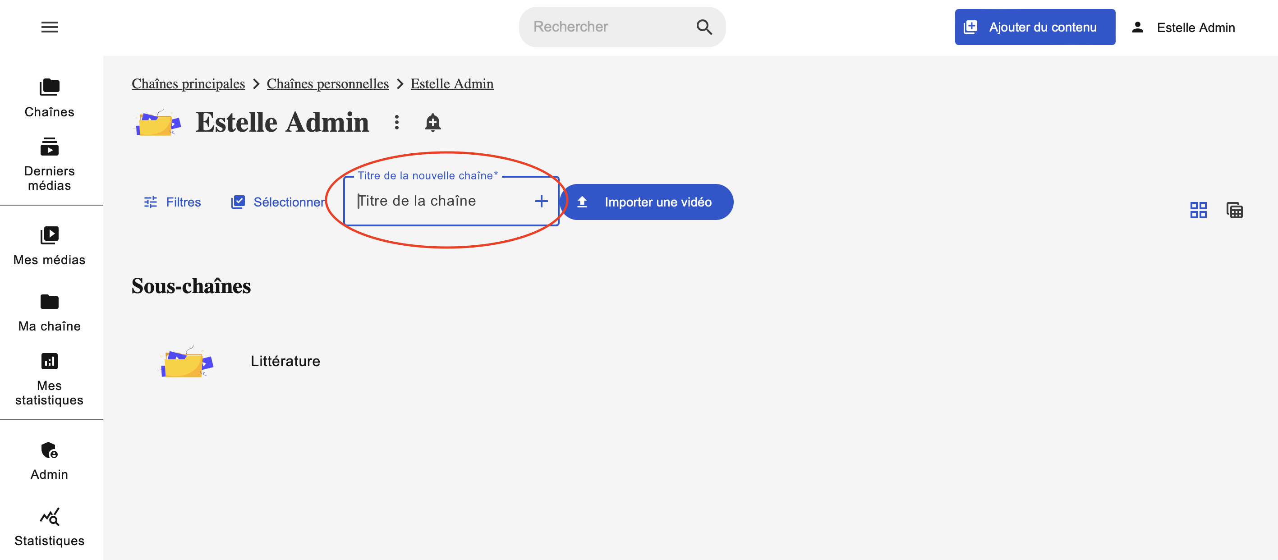Image resolution: width=1278 pixels, height=560 pixels.
Task: Open Ma chaîne folder icon
Action: [x=49, y=302]
